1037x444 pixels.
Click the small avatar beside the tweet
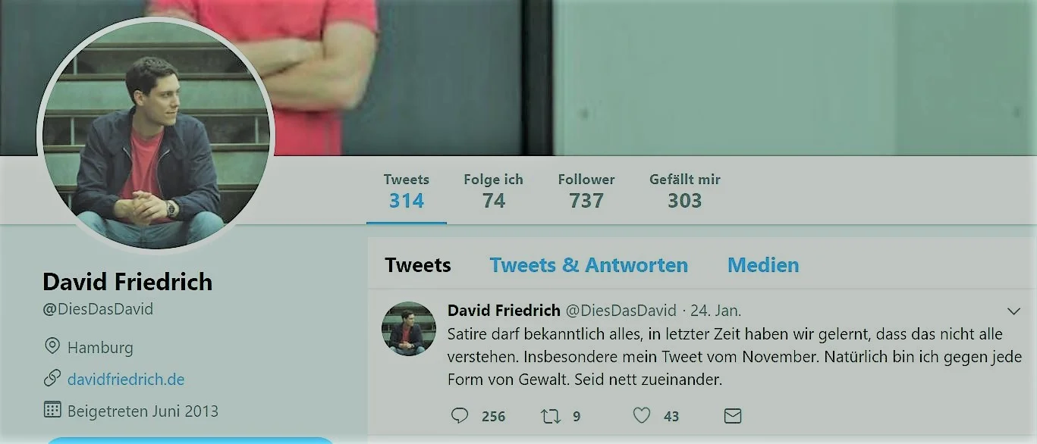[x=409, y=329]
